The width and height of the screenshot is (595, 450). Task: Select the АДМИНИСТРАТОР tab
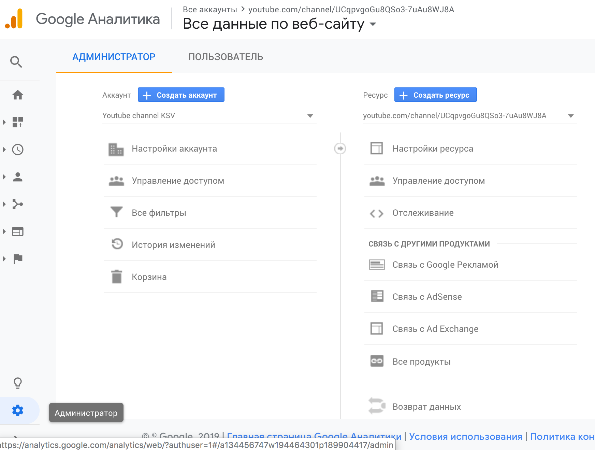(x=114, y=57)
